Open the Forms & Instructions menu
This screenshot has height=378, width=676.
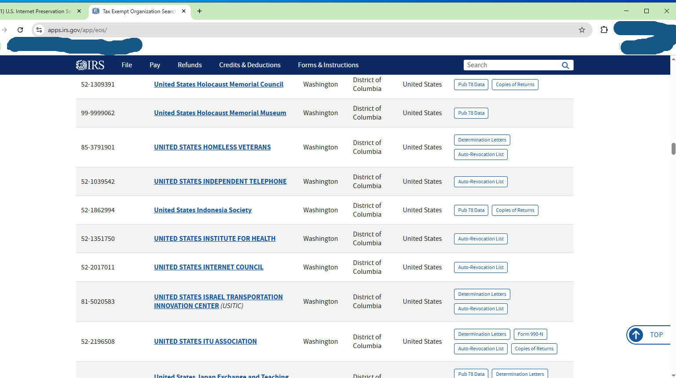click(x=328, y=65)
